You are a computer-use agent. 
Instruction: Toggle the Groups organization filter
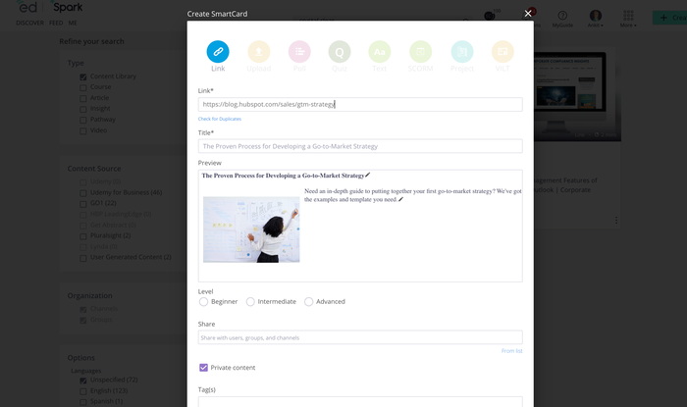tap(83, 321)
